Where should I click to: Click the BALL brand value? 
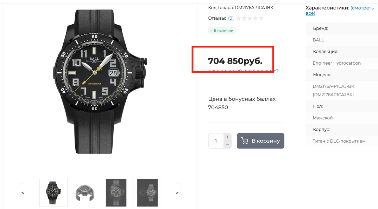click(318, 40)
